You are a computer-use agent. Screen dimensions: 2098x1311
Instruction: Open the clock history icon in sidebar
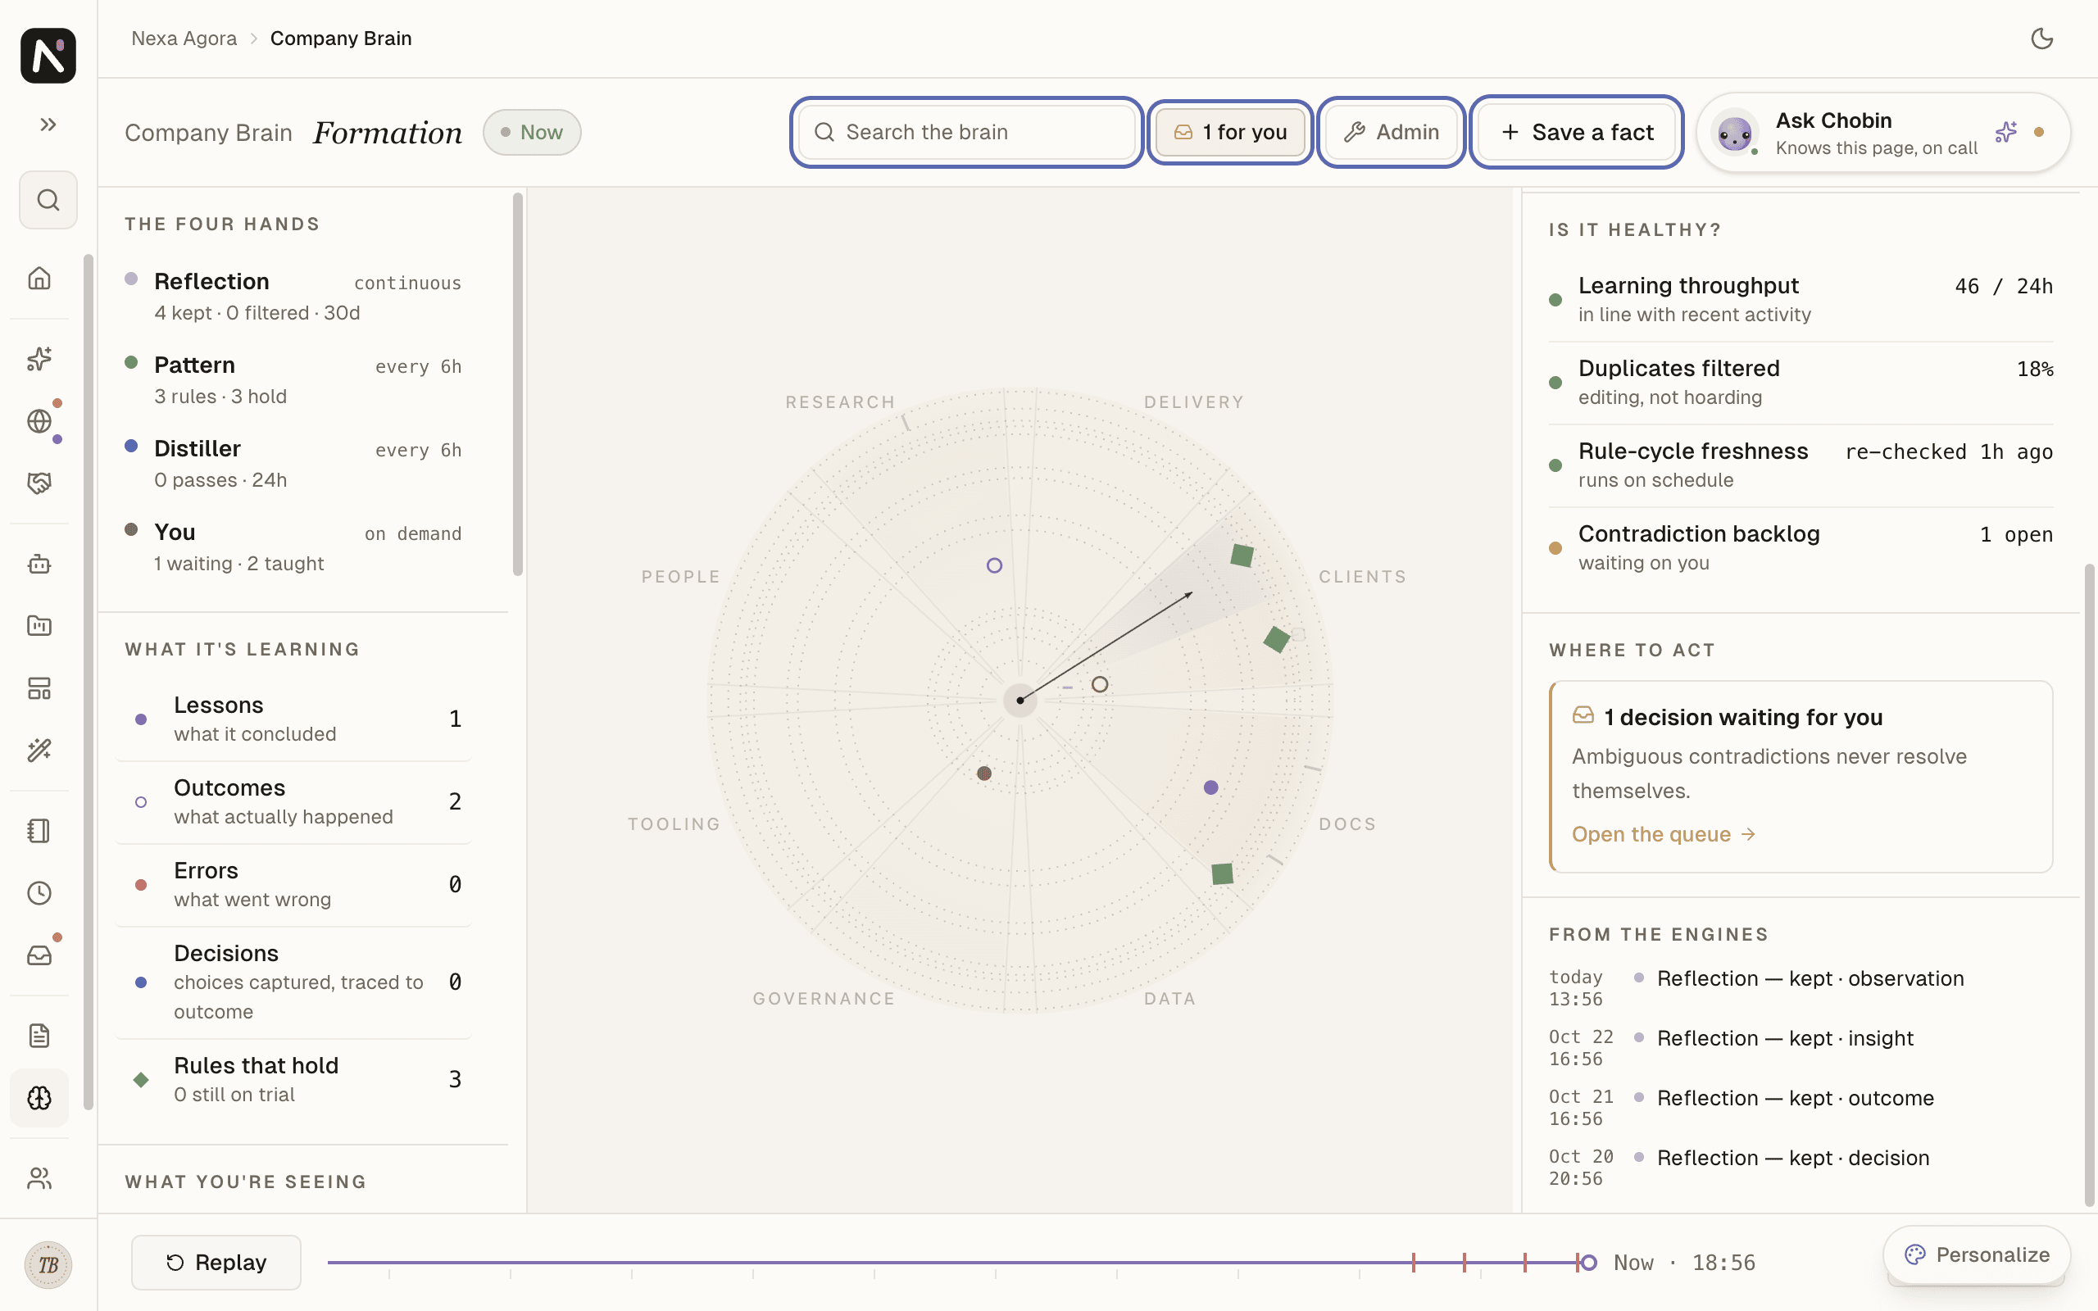coord(40,893)
